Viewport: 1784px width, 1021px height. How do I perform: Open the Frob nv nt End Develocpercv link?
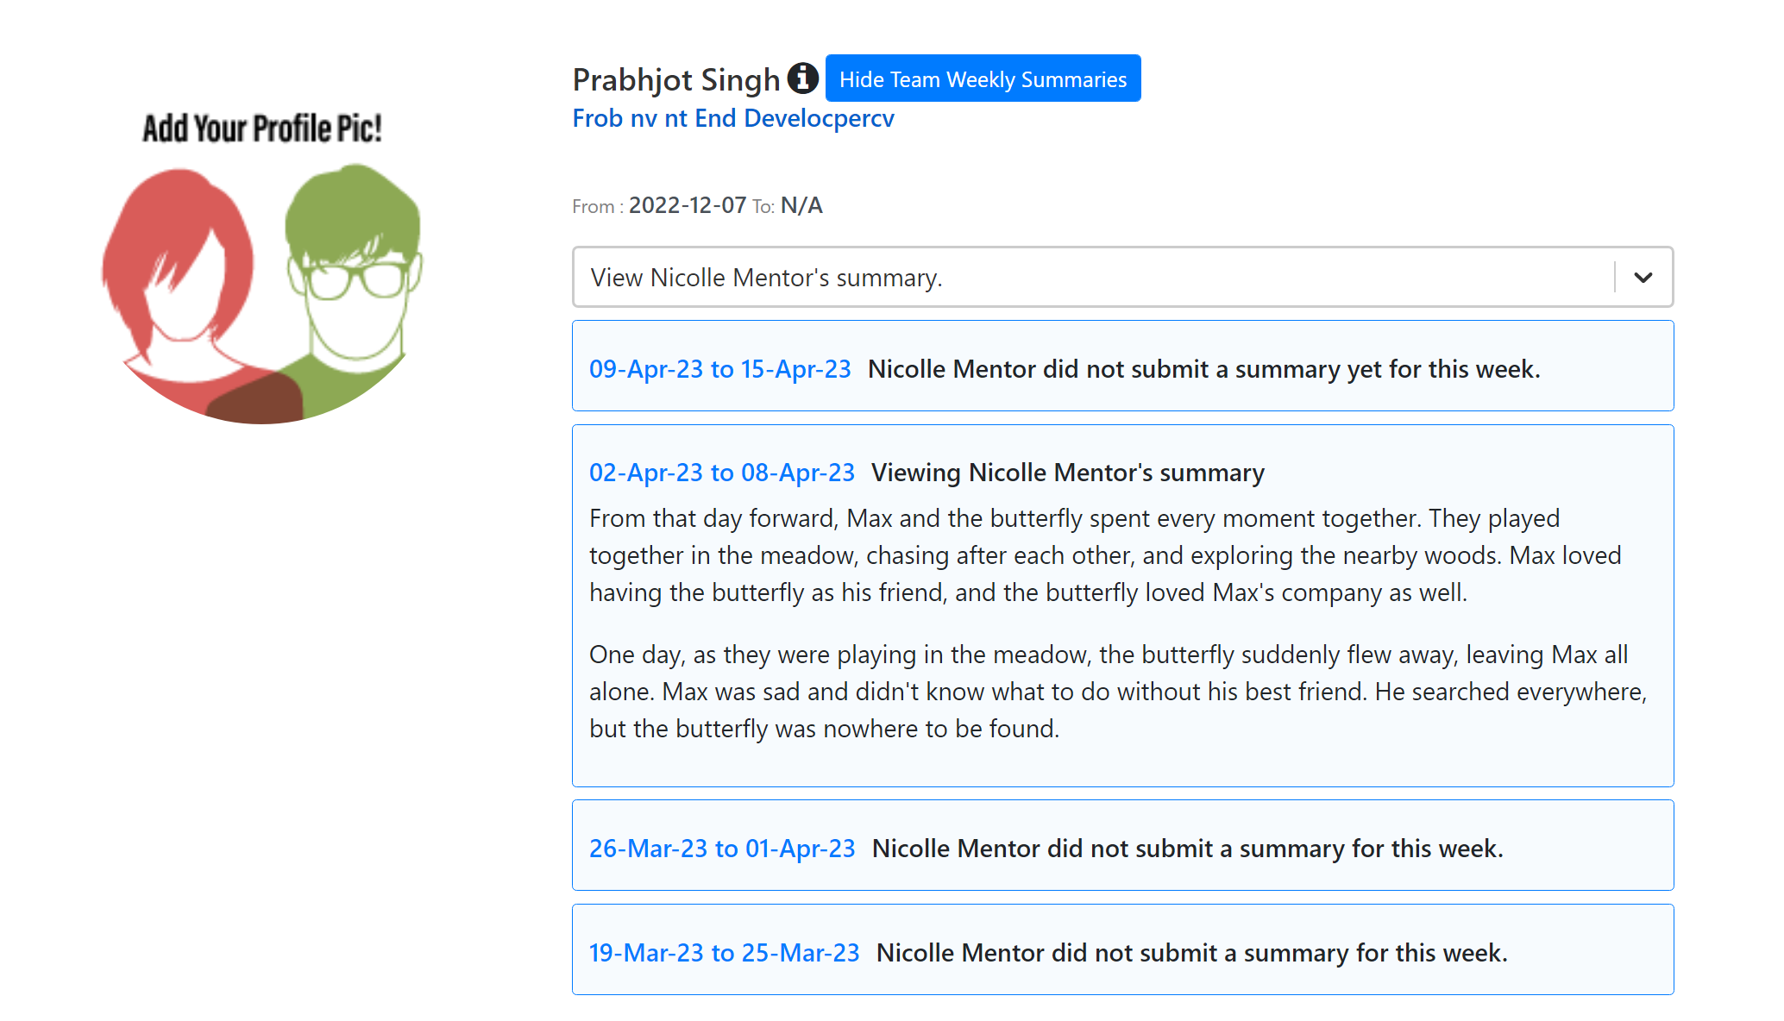[733, 118]
